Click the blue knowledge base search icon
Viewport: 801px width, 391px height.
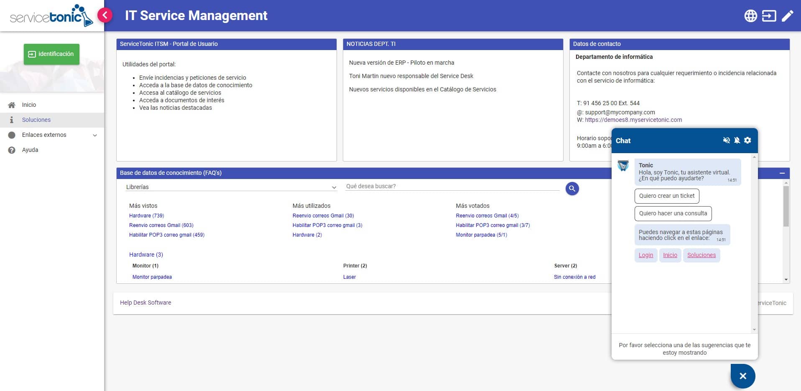[572, 189]
